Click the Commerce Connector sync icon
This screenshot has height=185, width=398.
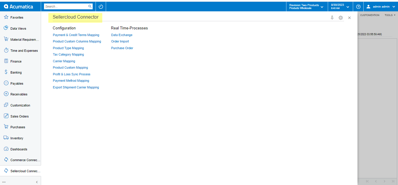tap(6, 160)
